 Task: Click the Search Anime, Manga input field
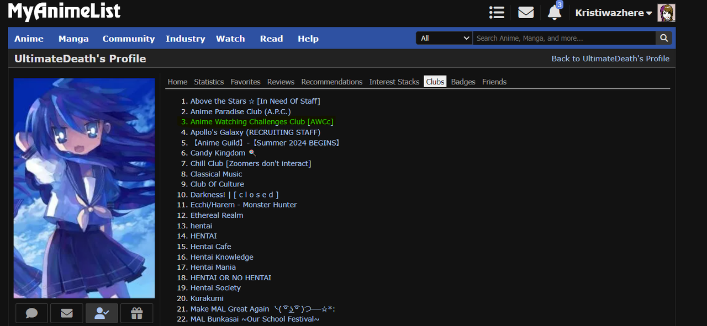pyautogui.click(x=564, y=38)
